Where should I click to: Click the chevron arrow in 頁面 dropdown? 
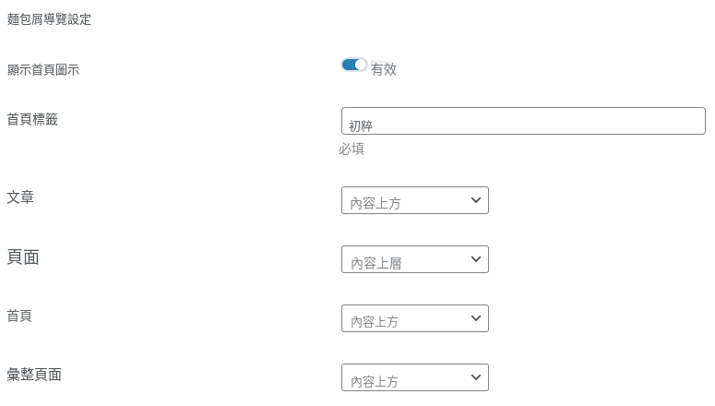[x=476, y=259]
